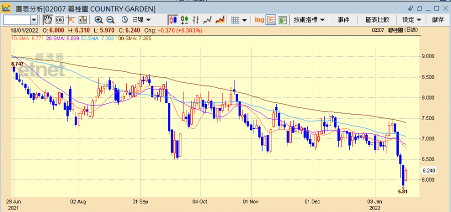Click the 事件 button

coord(343,19)
